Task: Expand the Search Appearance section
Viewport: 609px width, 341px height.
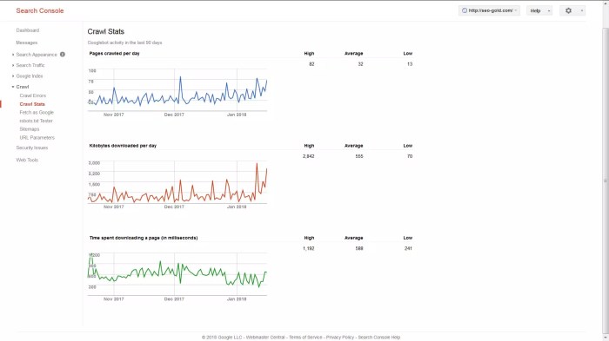Action: click(x=37, y=55)
